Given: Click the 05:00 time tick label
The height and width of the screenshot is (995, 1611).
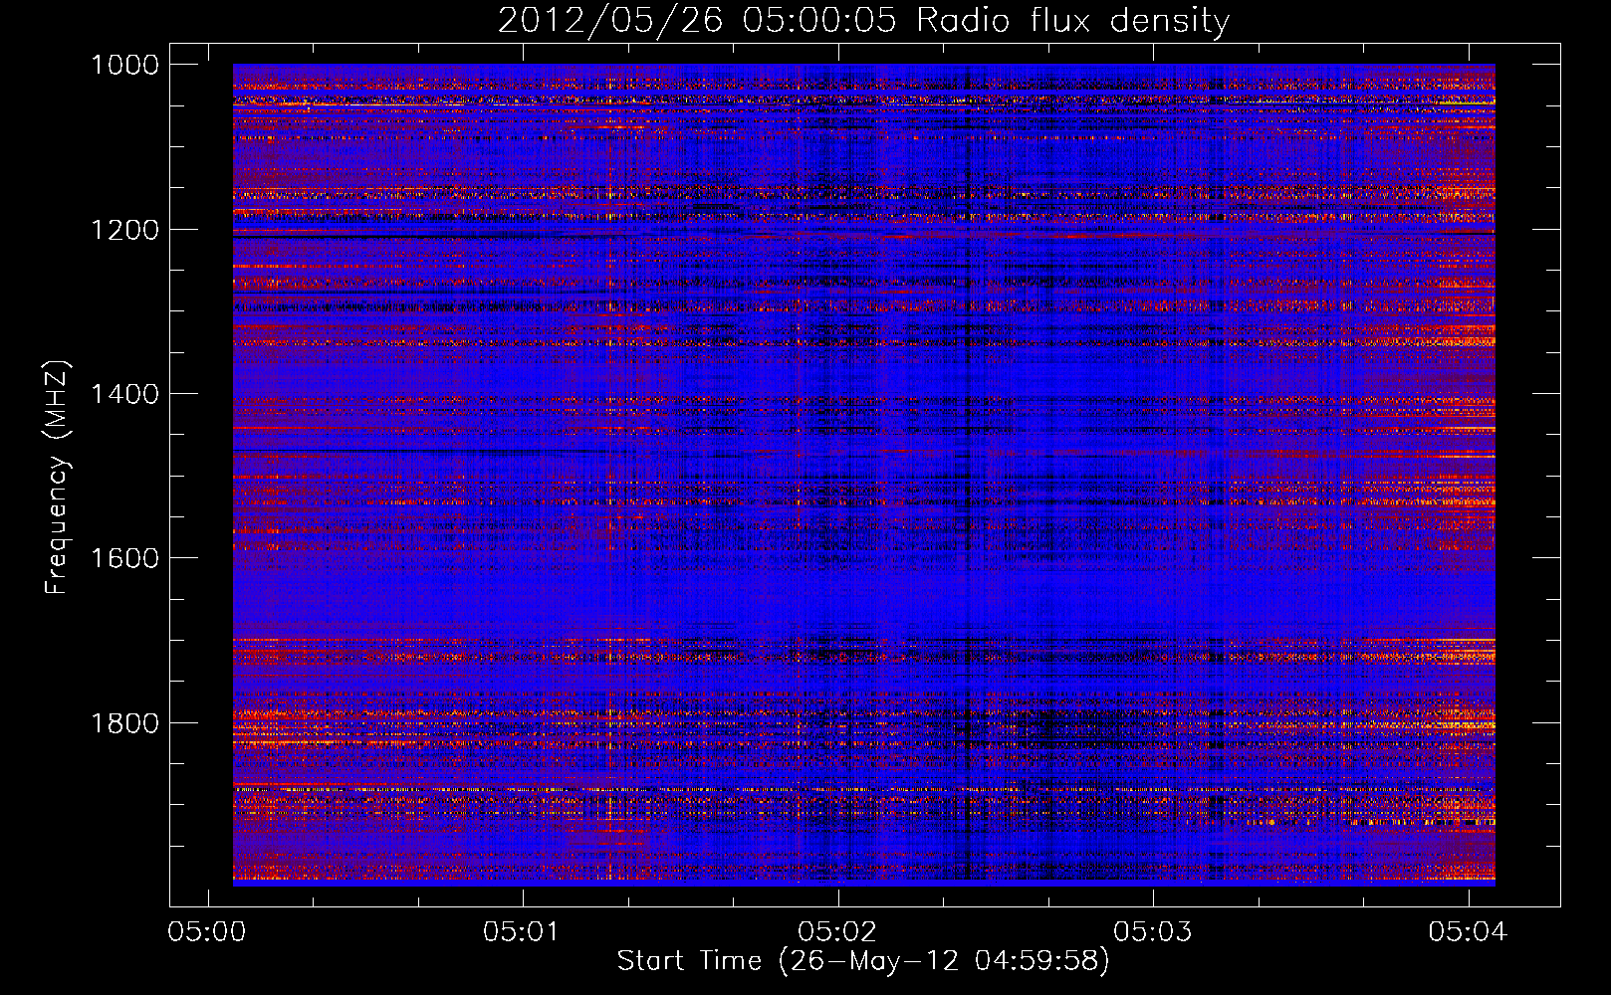Looking at the screenshot, I should [207, 931].
